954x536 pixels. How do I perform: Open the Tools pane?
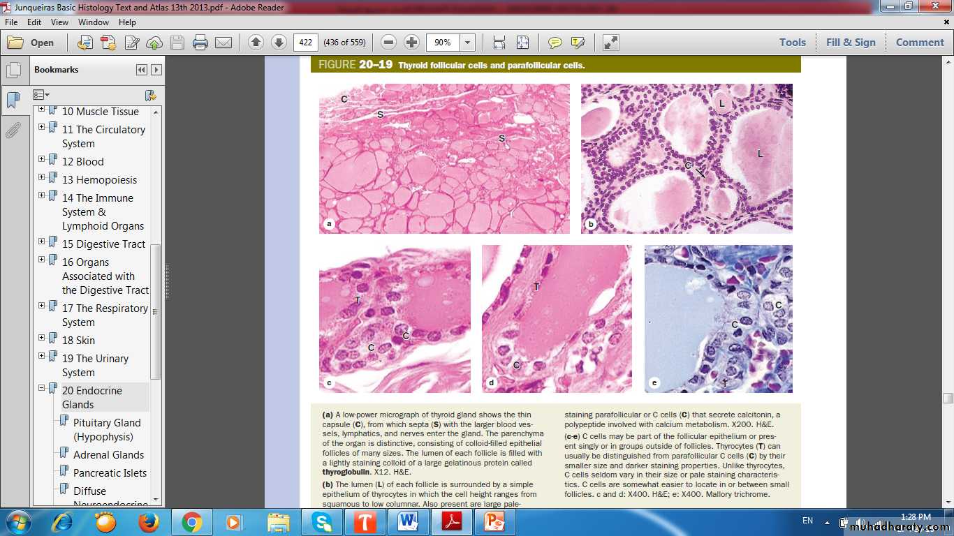pos(793,43)
